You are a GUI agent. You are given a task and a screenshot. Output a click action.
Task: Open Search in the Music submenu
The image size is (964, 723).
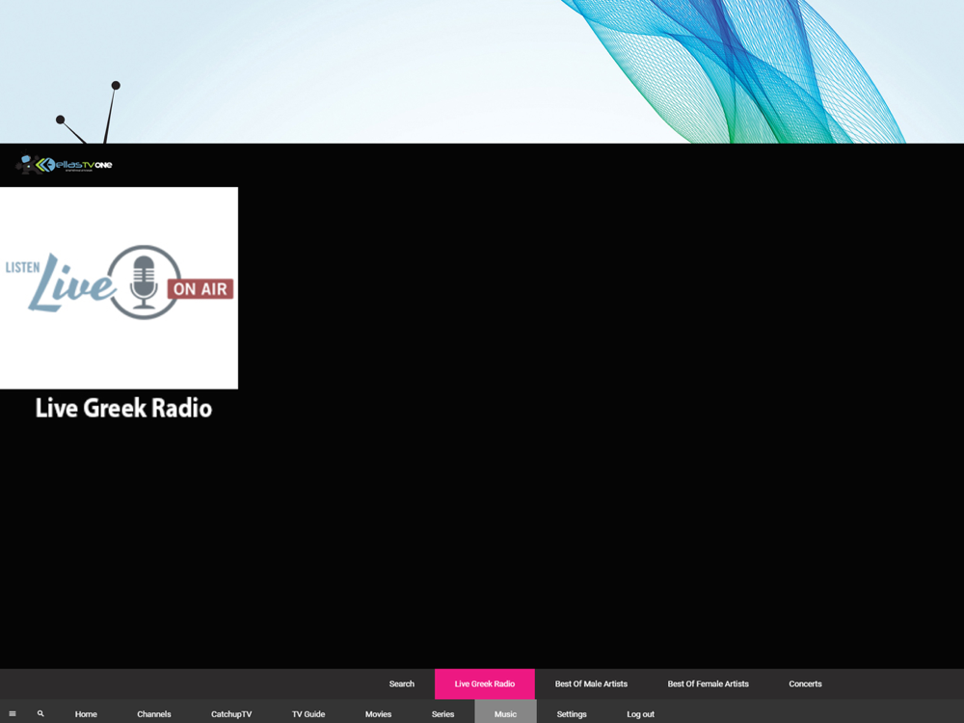(401, 683)
